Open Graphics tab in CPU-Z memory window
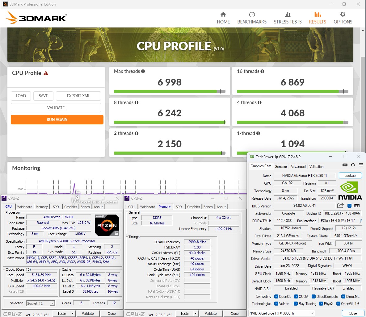 pyautogui.click(x=194, y=207)
